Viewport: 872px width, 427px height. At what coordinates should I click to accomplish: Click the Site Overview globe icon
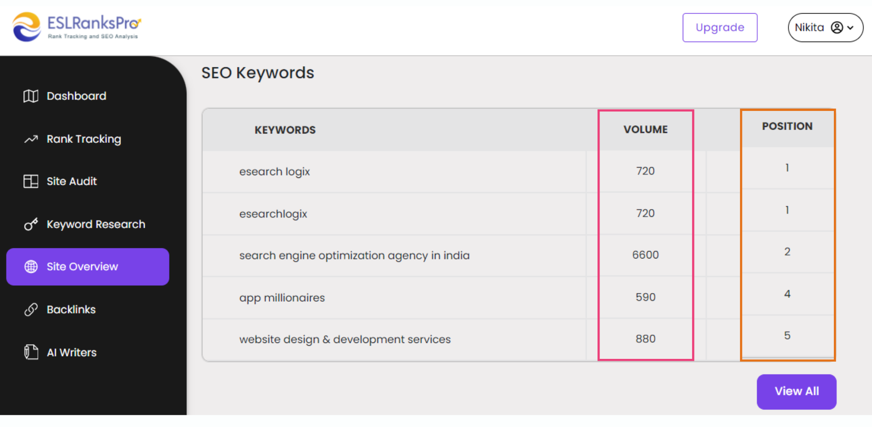pyautogui.click(x=31, y=267)
